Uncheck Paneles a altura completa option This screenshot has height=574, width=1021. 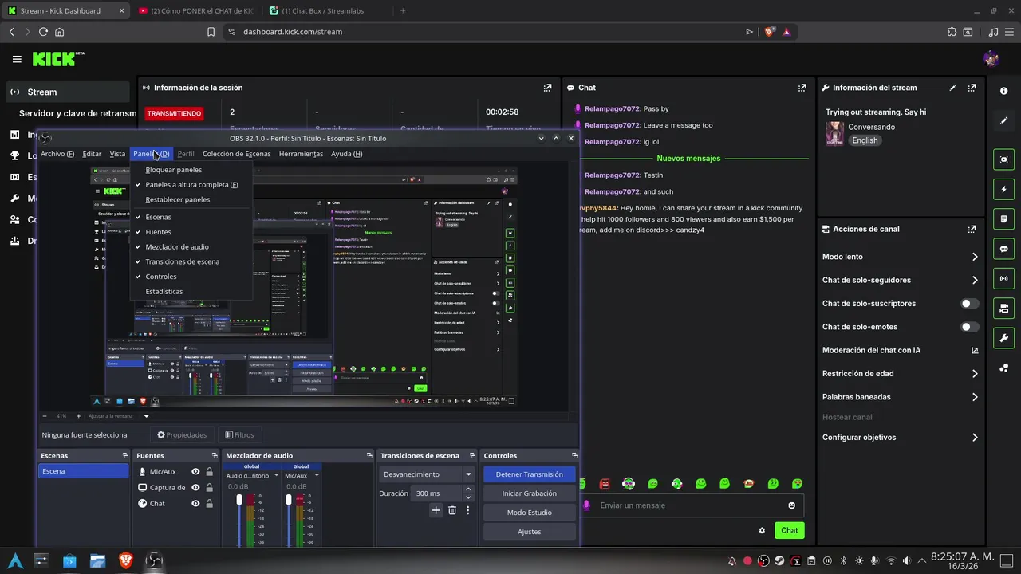(x=191, y=184)
